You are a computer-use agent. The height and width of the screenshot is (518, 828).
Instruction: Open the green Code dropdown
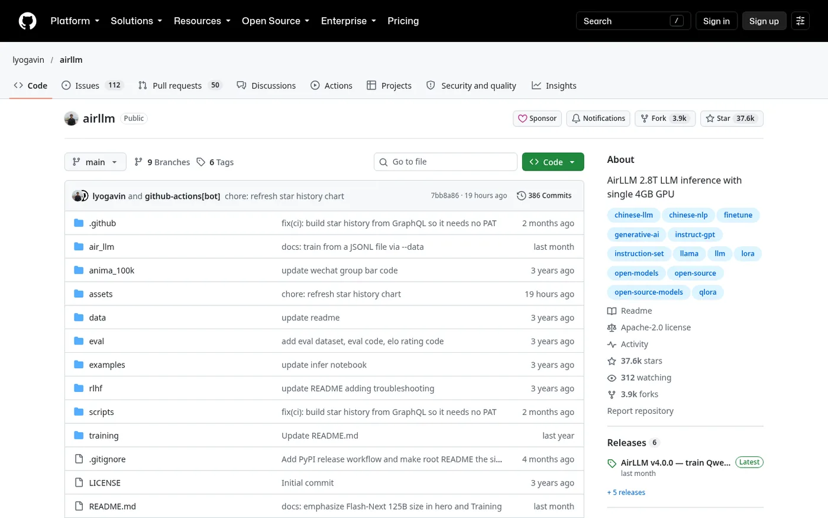click(553, 162)
